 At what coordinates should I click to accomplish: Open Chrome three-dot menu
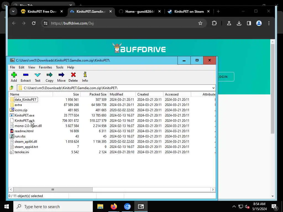pos(269,23)
